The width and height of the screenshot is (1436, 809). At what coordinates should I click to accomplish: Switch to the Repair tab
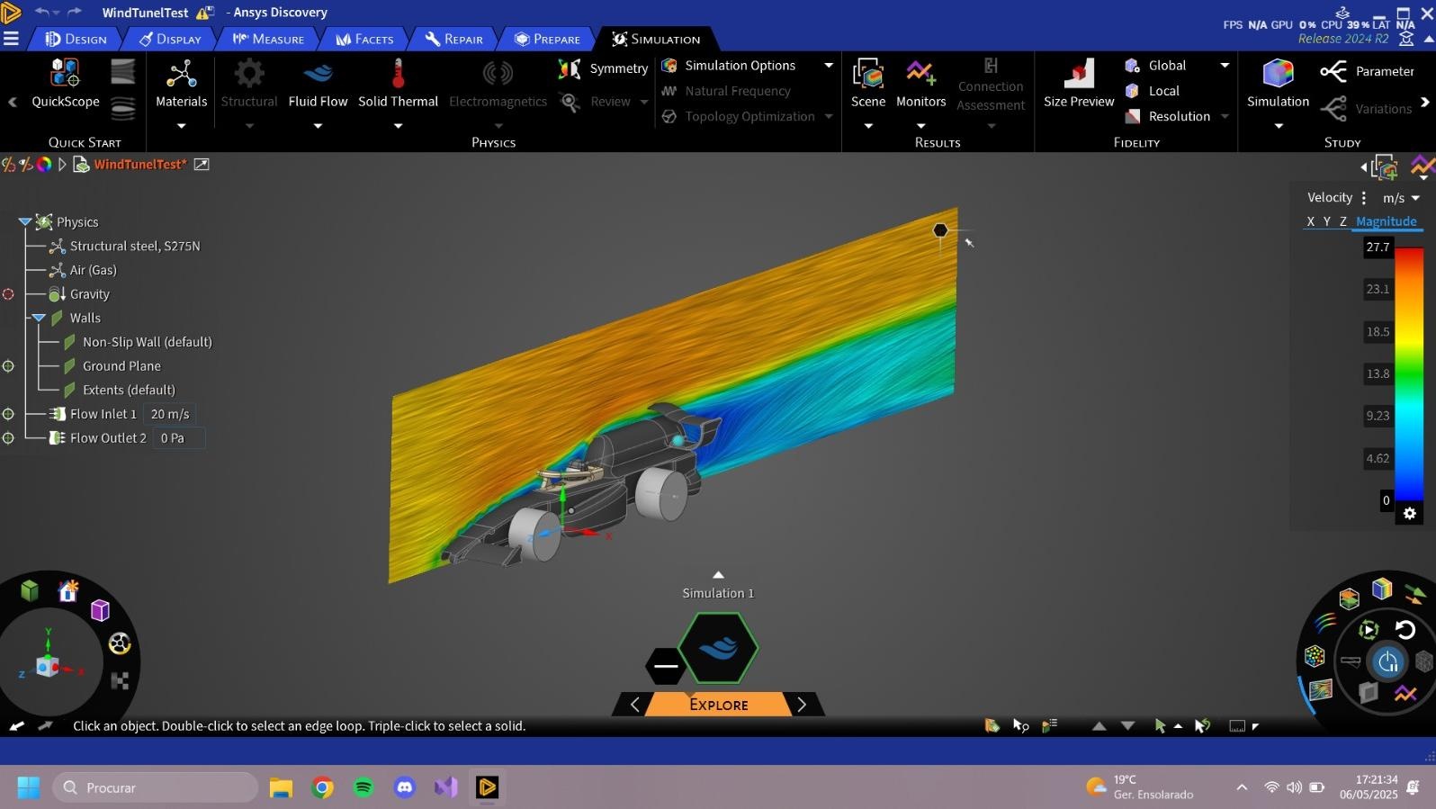pos(453,39)
